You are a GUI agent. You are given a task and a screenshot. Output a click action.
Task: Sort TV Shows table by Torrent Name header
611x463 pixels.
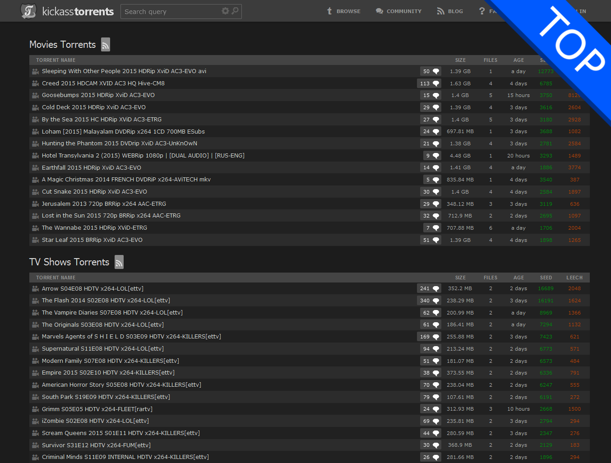[x=56, y=278]
